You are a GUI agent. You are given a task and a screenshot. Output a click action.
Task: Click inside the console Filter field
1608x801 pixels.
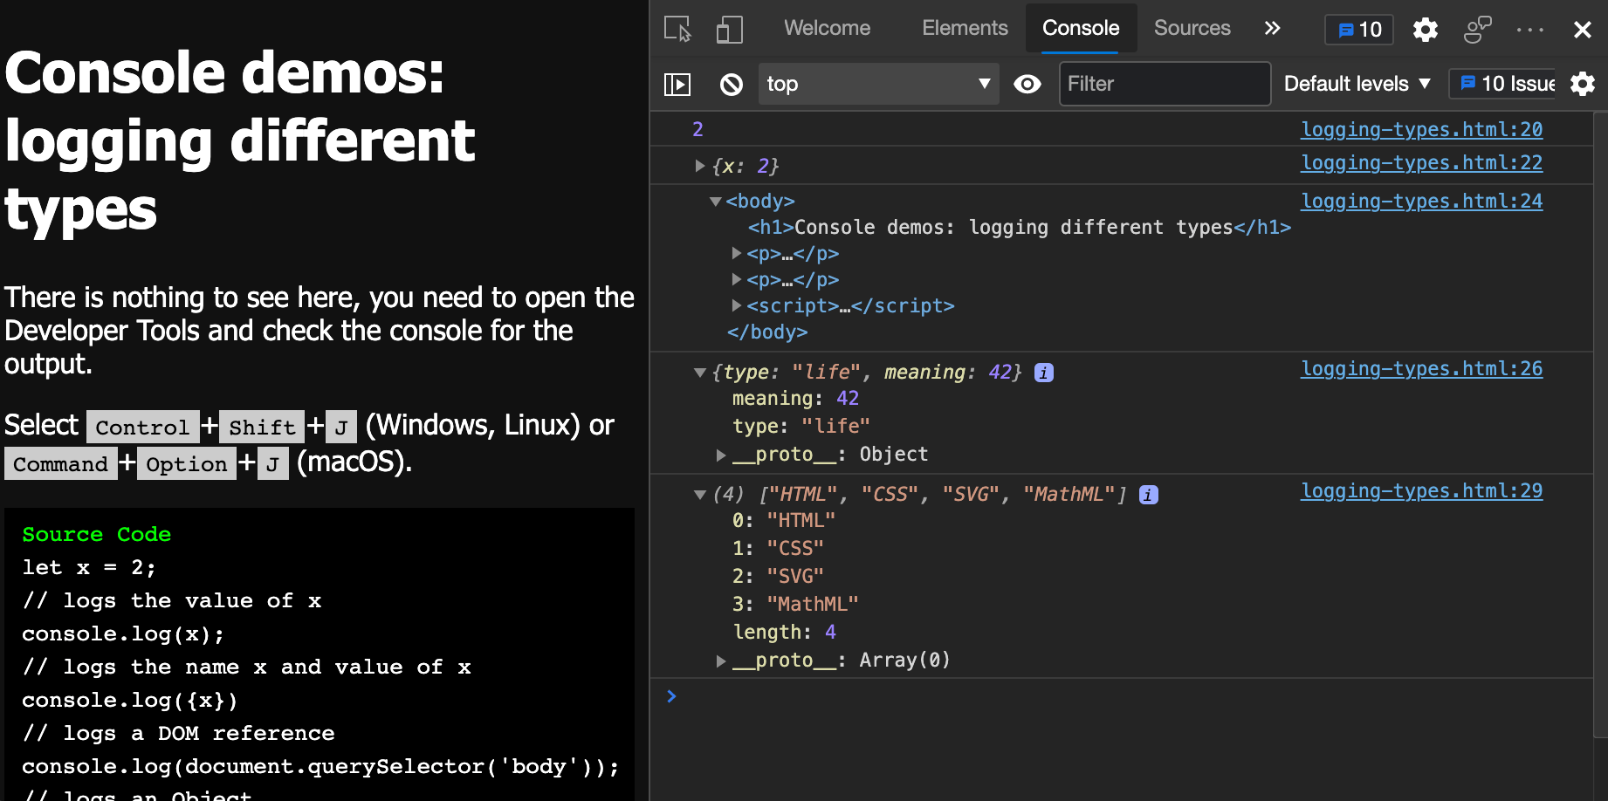[x=1165, y=84]
